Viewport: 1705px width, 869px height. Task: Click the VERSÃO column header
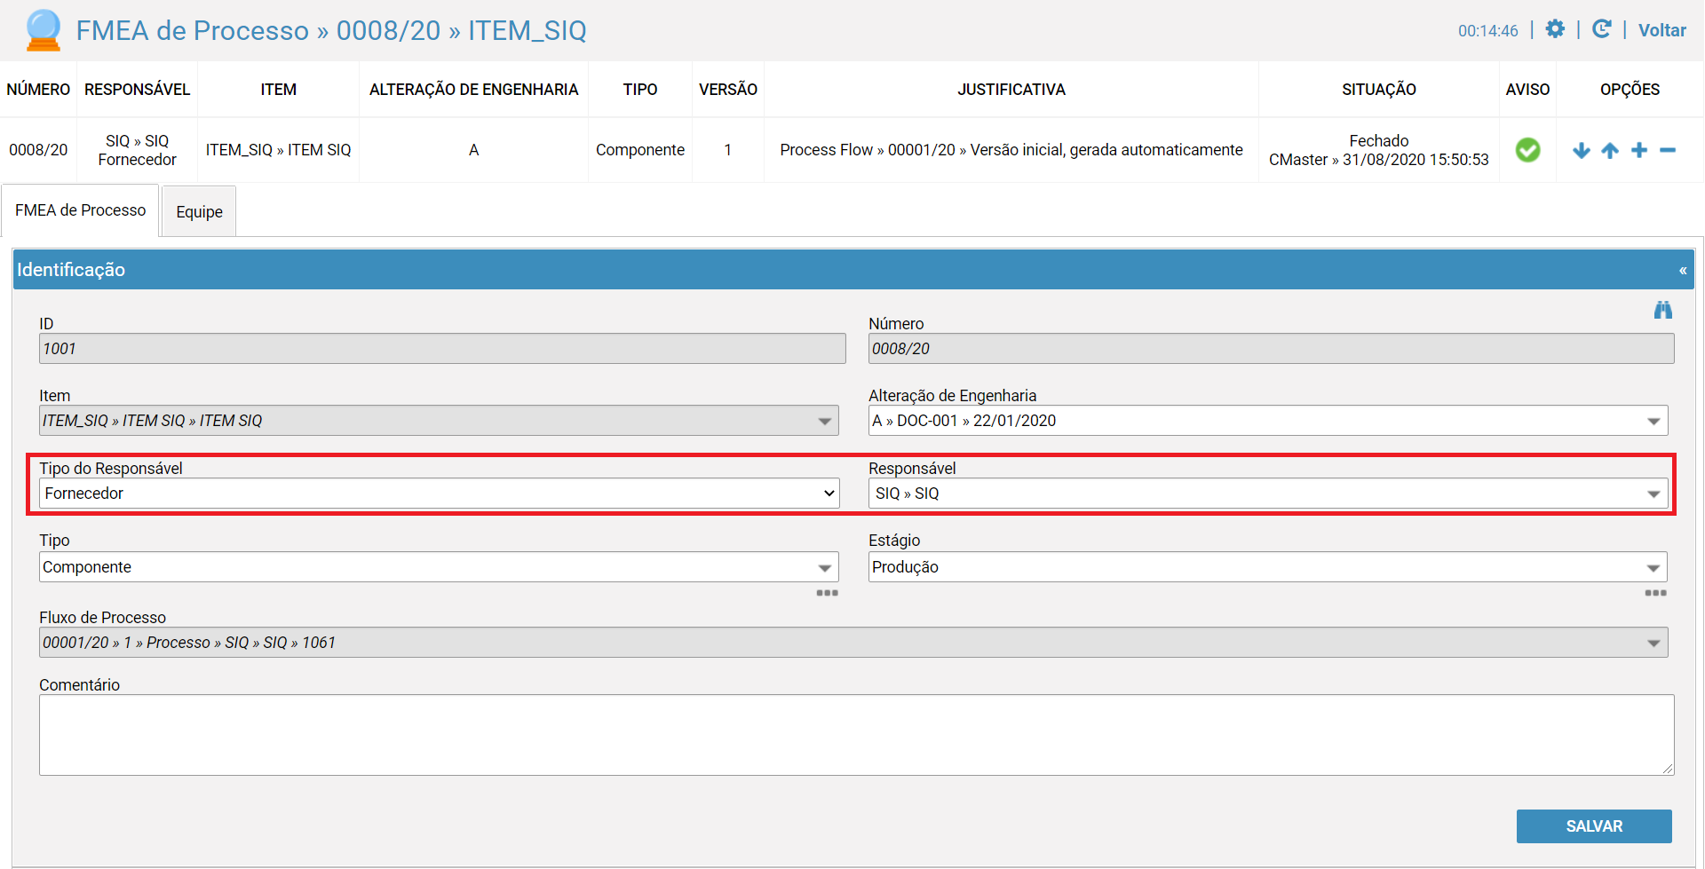coord(727,90)
